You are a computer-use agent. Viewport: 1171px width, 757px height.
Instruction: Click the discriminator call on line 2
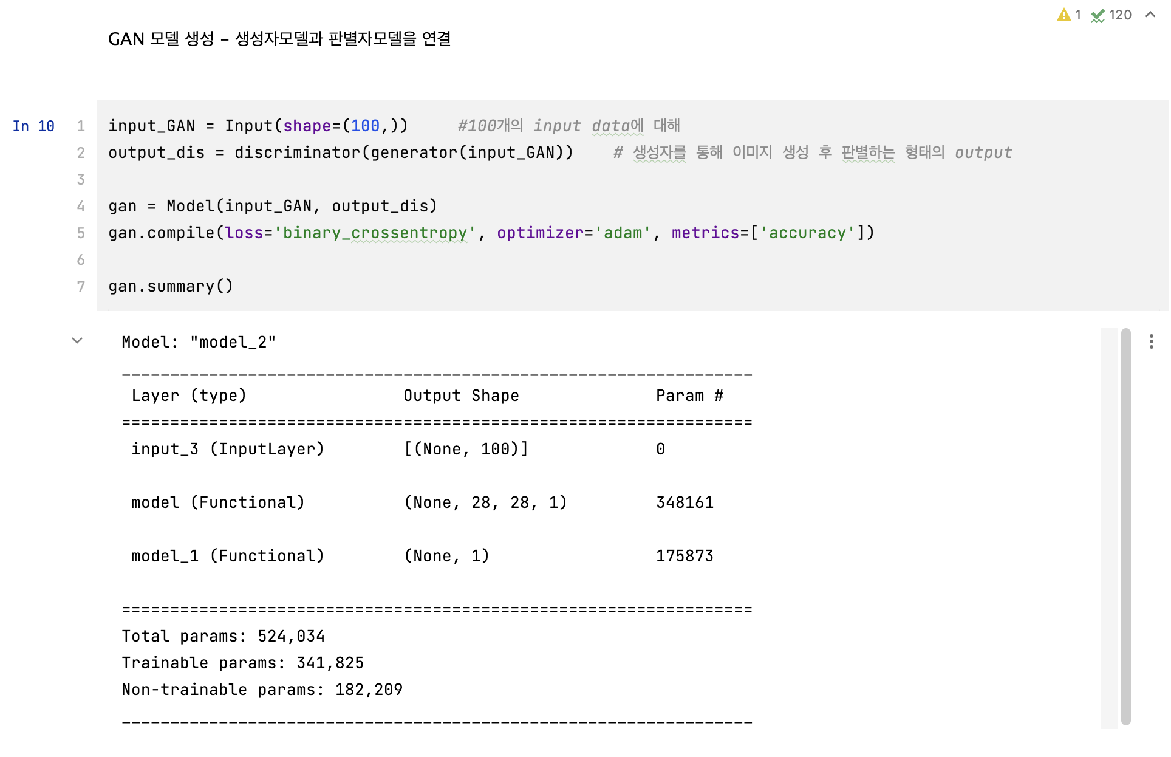pos(297,153)
